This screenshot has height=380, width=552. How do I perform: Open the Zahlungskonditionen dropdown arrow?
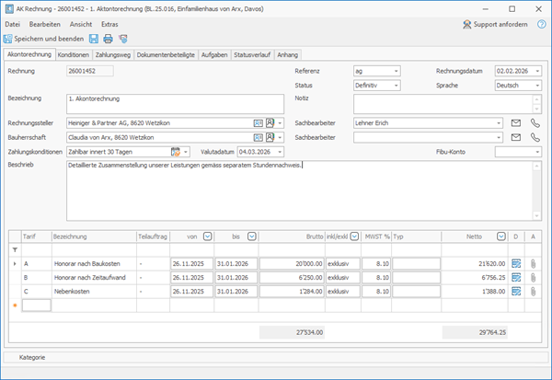186,152
